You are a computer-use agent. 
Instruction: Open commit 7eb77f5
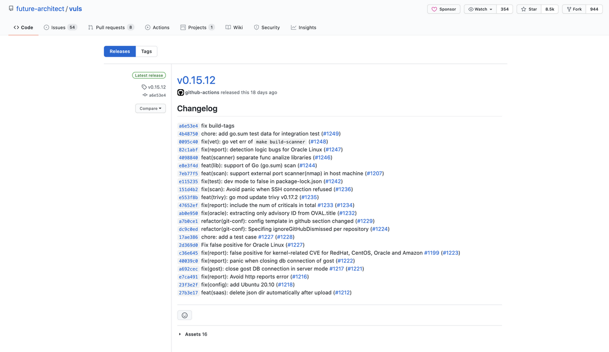pyautogui.click(x=188, y=174)
